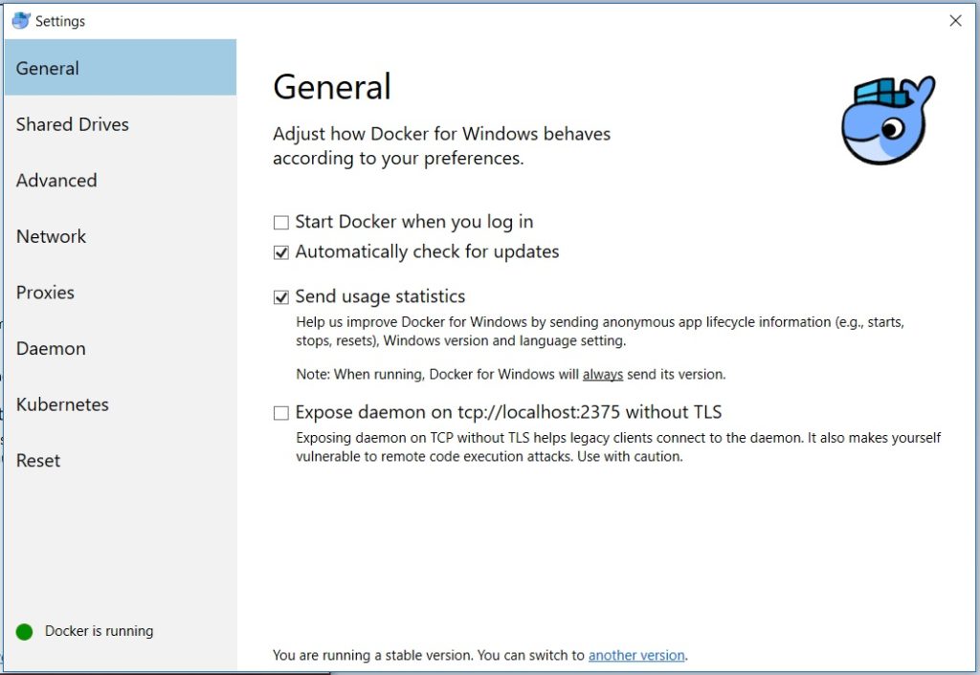The height and width of the screenshot is (675, 980).
Task: Show the Daemon configuration
Action: click(121, 348)
